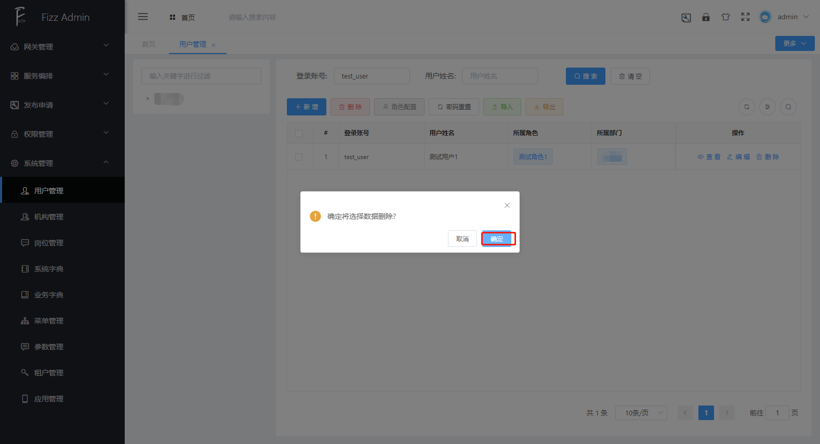Cancel deletion with 取消 button
Image resolution: width=820 pixels, height=444 pixels.
[462, 239]
